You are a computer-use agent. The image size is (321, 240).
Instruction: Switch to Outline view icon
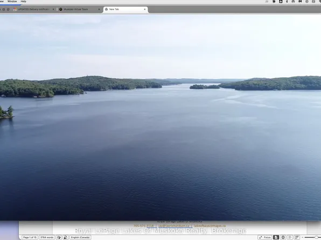[290, 237]
